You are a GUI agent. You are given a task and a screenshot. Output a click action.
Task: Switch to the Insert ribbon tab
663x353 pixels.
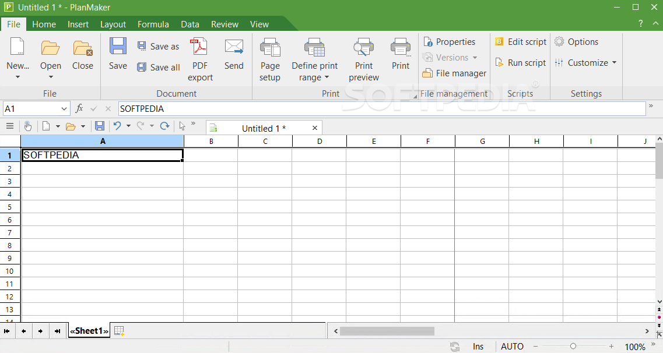[78, 24]
